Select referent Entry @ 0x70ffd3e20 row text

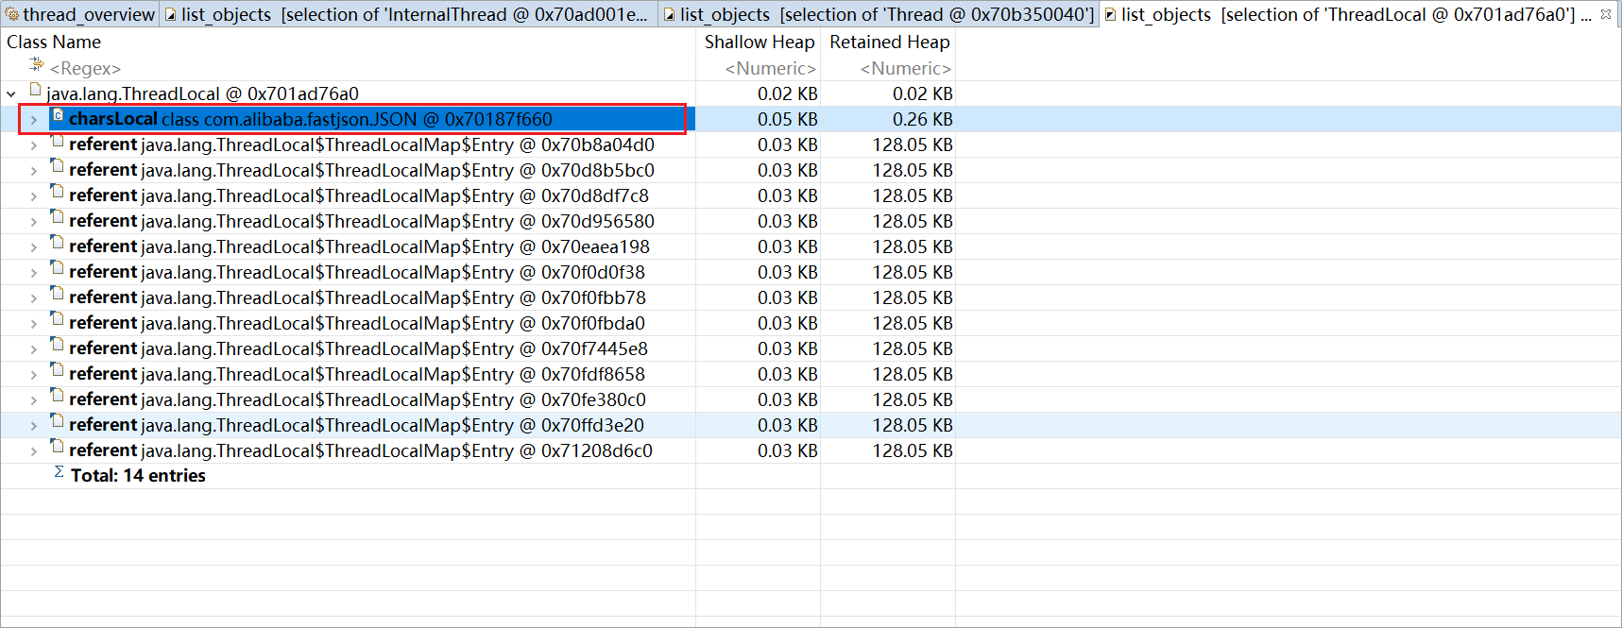click(356, 425)
